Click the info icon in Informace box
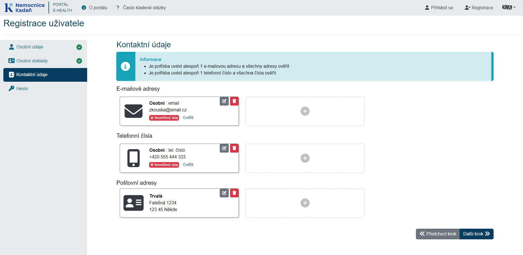 click(126, 66)
